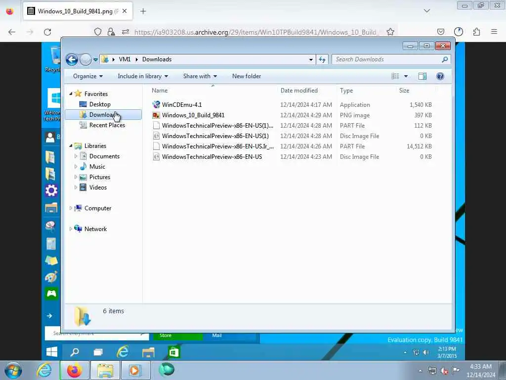
Task: Expand the Videos library
Action: pyautogui.click(x=76, y=188)
